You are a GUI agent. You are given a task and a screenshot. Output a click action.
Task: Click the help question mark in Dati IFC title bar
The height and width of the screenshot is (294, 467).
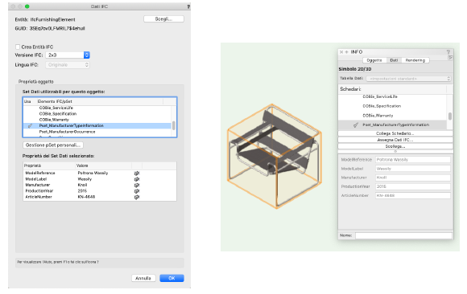(188, 6)
